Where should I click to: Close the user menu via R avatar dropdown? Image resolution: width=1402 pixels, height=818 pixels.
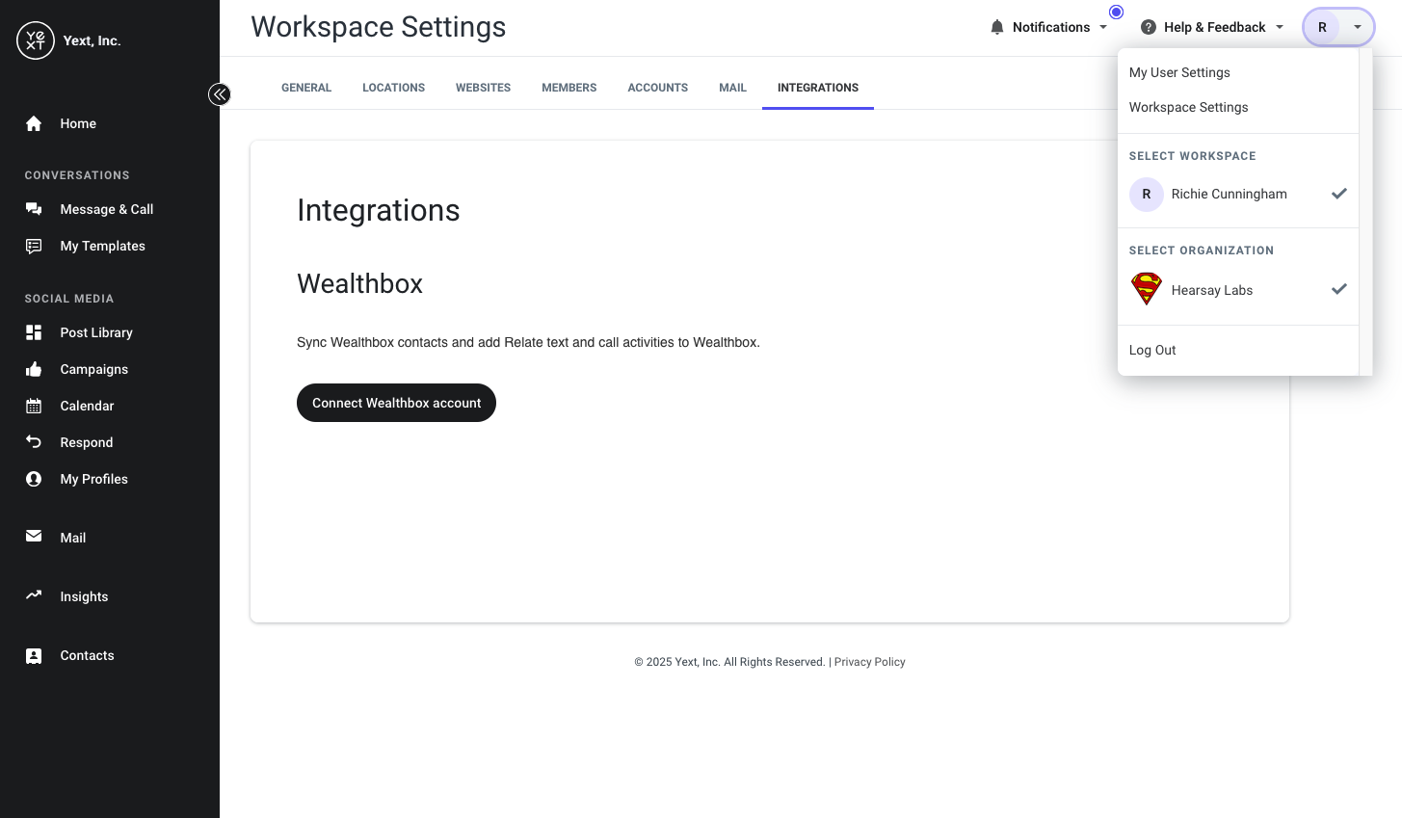(x=1338, y=27)
